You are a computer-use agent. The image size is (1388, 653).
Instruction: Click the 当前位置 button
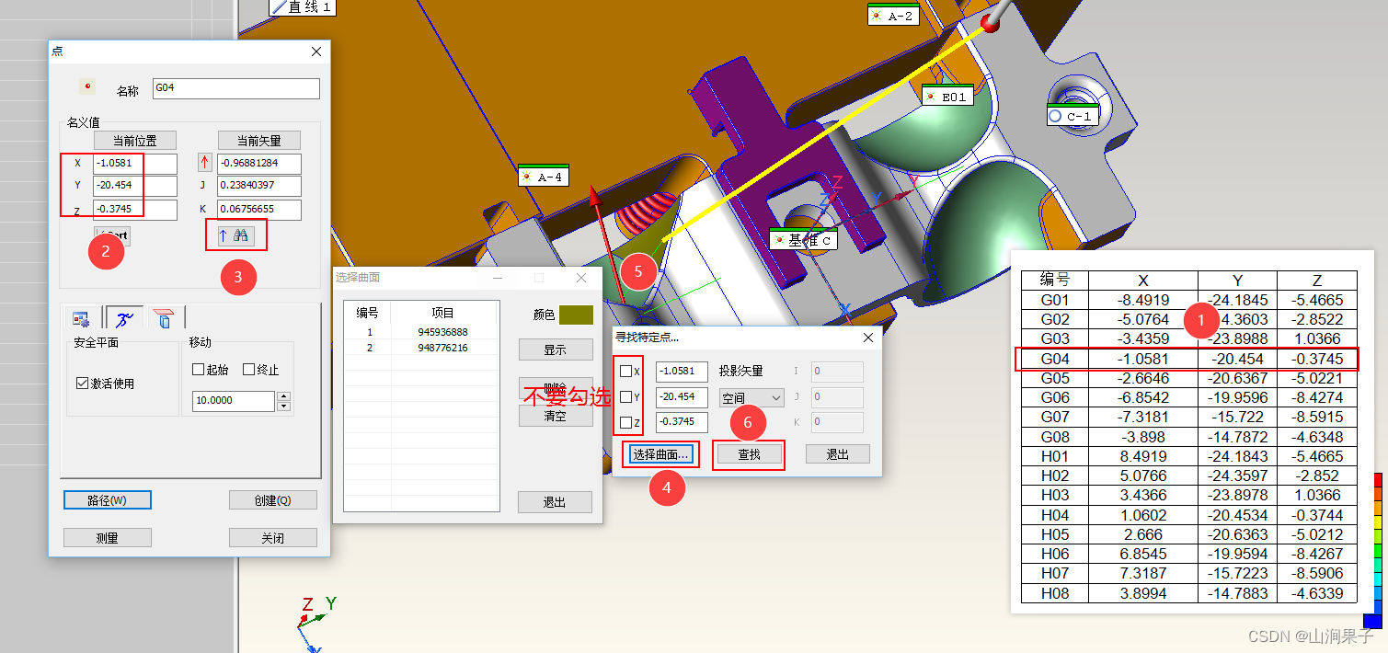134,141
